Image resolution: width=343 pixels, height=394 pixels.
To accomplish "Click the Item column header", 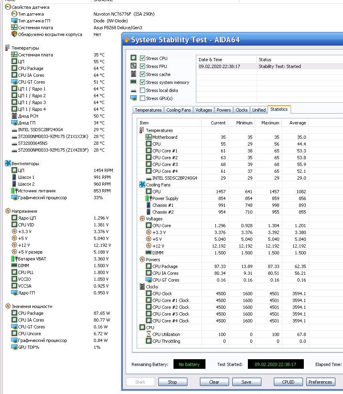I will 169,123.
